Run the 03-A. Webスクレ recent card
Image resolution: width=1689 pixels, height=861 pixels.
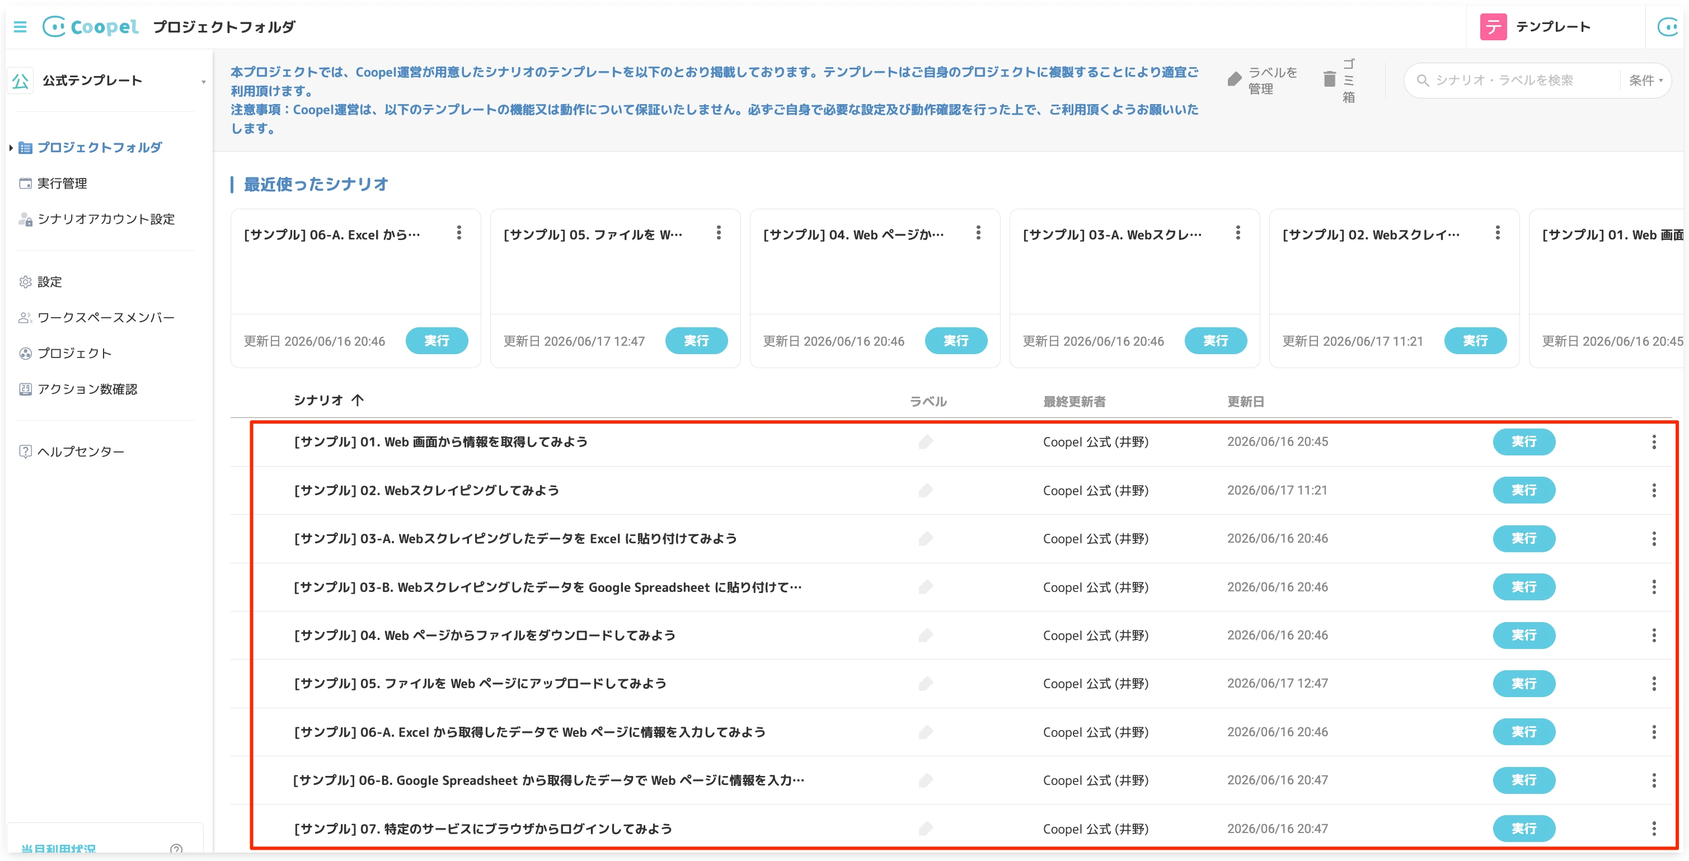pyautogui.click(x=1216, y=341)
